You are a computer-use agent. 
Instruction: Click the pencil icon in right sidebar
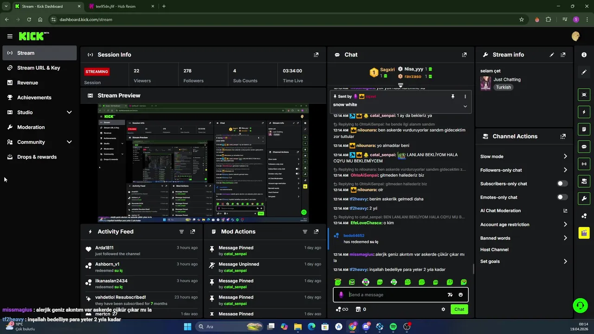click(584, 72)
